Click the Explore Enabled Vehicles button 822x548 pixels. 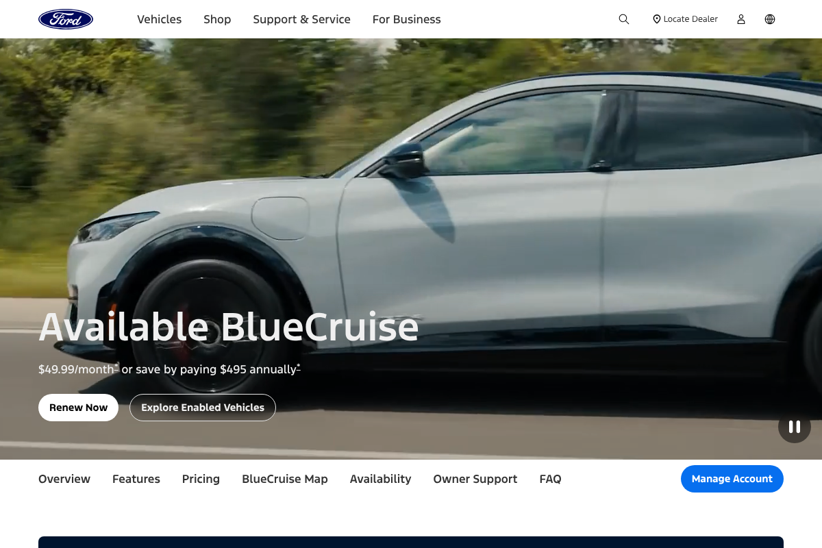click(x=203, y=408)
